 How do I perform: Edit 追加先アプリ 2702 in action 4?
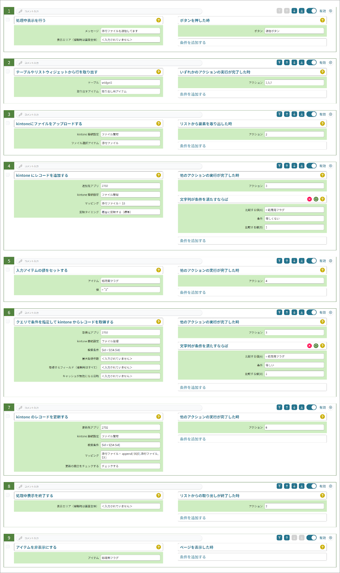point(130,186)
